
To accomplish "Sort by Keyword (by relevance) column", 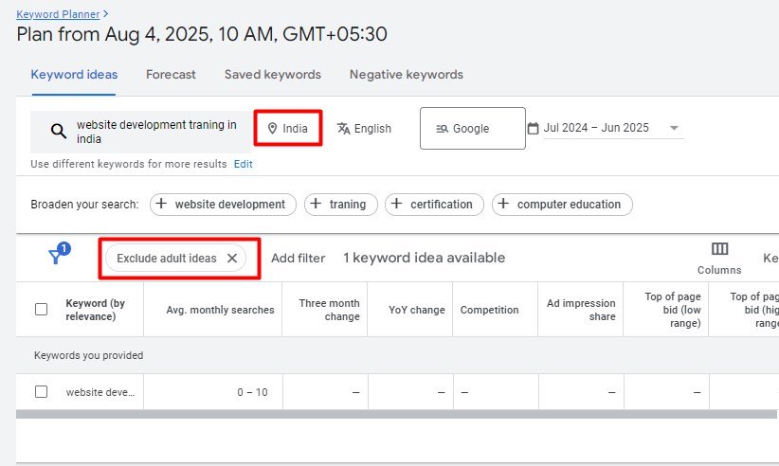I will [96, 310].
